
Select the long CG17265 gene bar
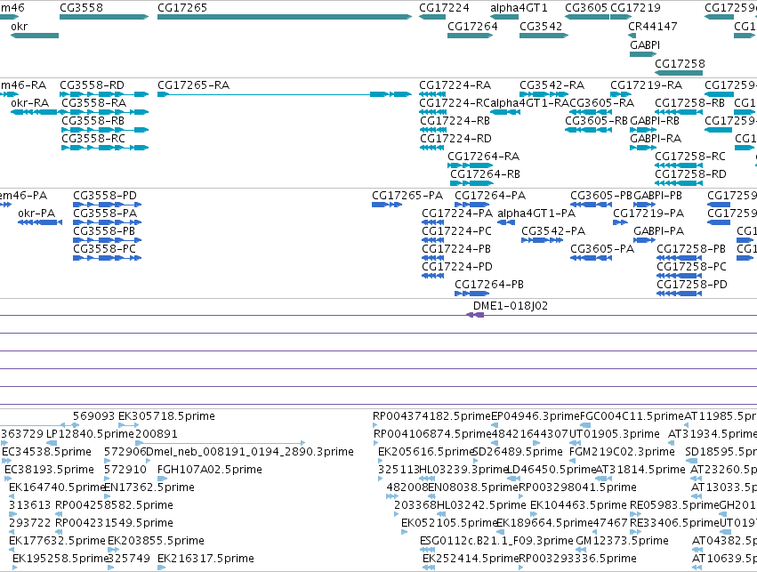tap(285, 17)
